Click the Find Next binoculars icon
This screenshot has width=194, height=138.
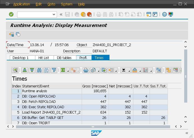[111, 15]
